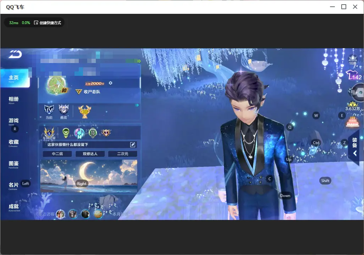Image resolution: width=364 pixels, height=255 pixels.
Task: Click the 当前 current rank badge
Action: (x=49, y=112)
